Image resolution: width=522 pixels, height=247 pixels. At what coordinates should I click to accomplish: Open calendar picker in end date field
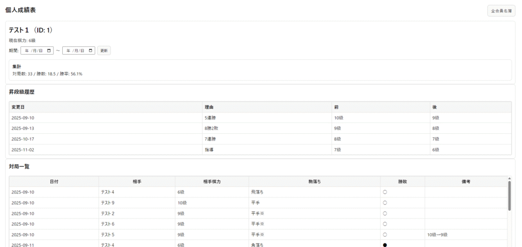tap(91, 51)
